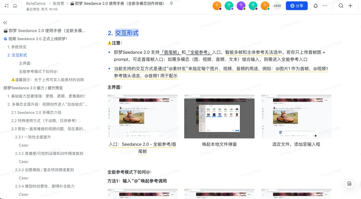Viewport: 361px width, 199px height.
Task: Click first bullet about 首尾帧 和 全能参考 入口
Action: (219, 56)
